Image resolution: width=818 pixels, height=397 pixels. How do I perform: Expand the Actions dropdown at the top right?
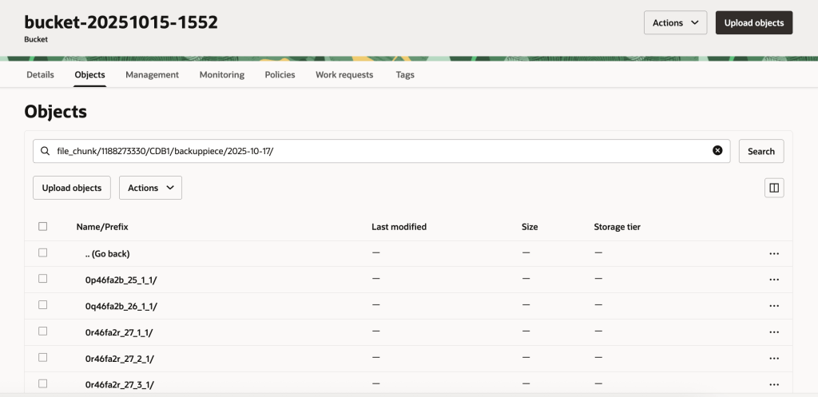click(675, 23)
